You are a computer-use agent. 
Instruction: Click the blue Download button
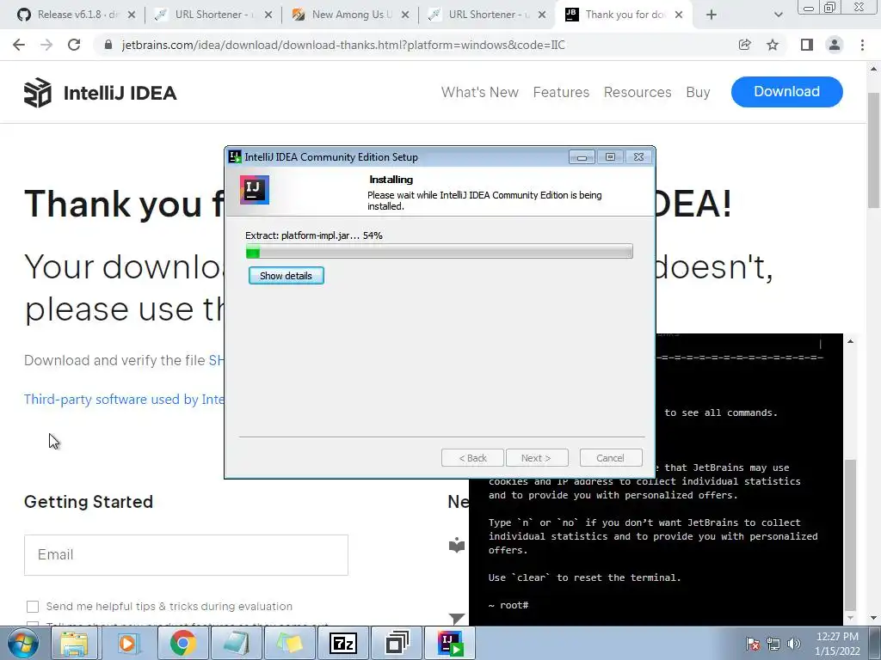coord(786,91)
